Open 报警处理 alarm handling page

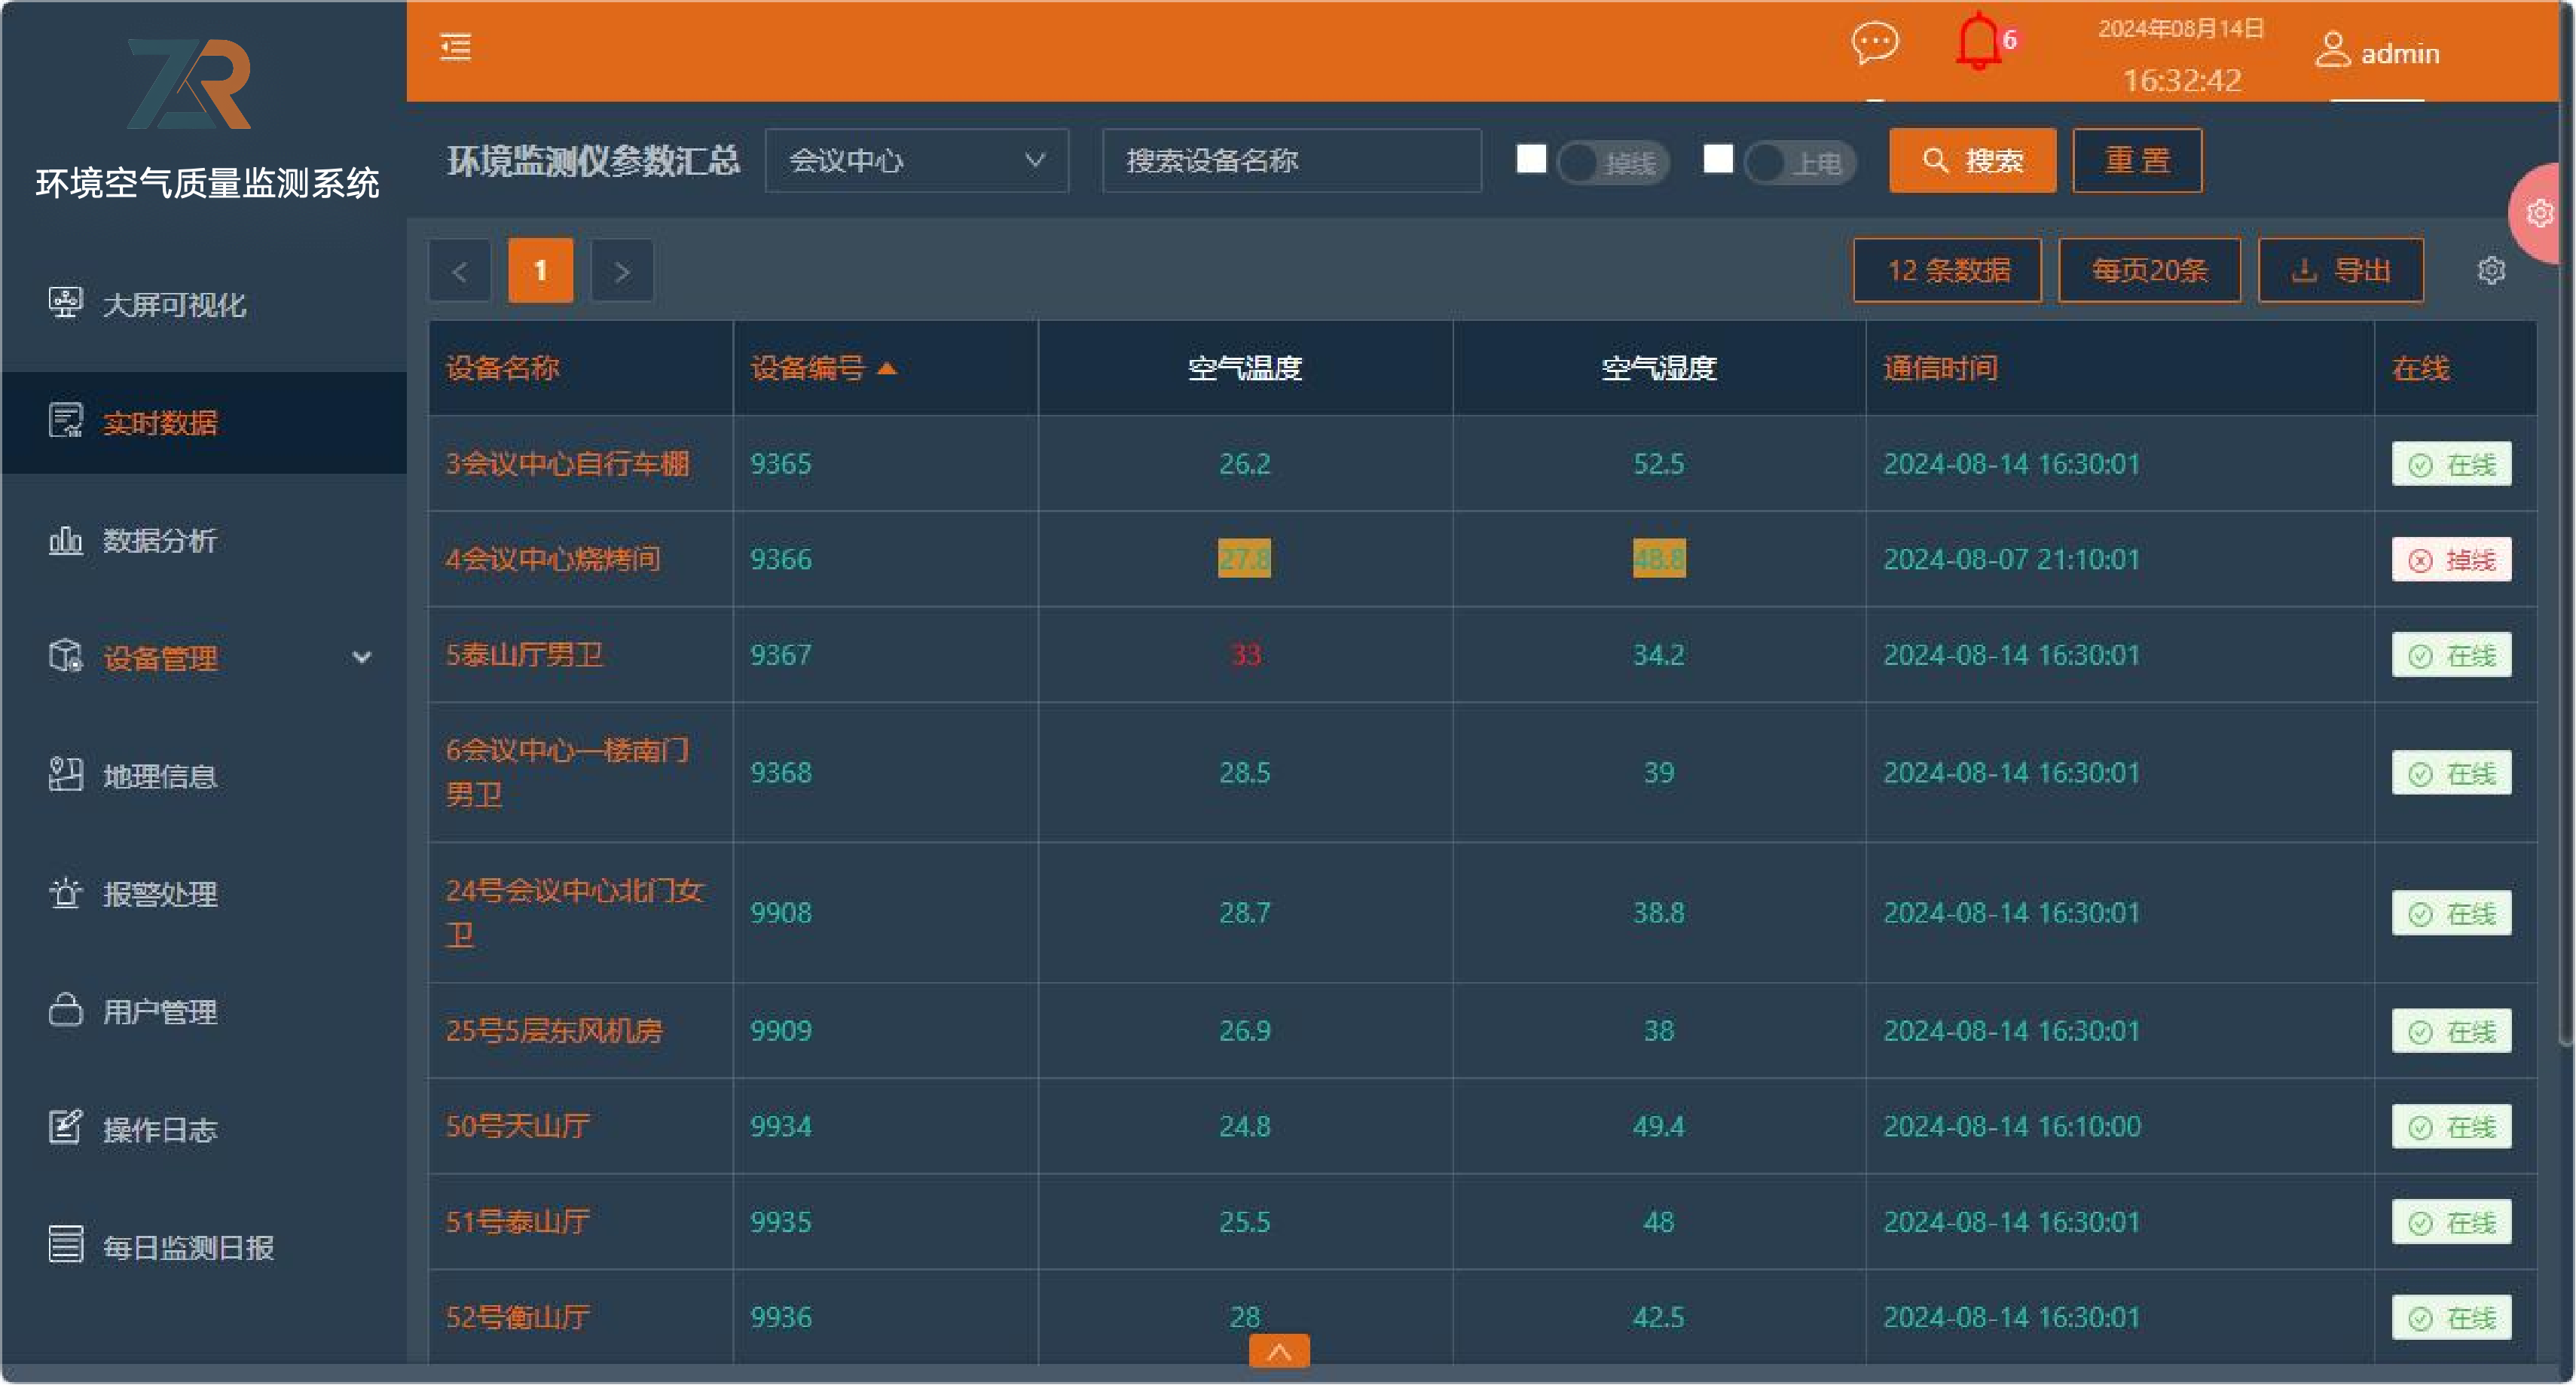(x=160, y=895)
